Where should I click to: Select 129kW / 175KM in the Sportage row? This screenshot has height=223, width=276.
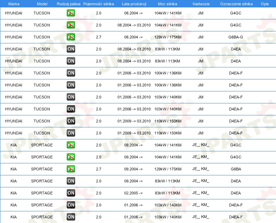tap(168, 169)
